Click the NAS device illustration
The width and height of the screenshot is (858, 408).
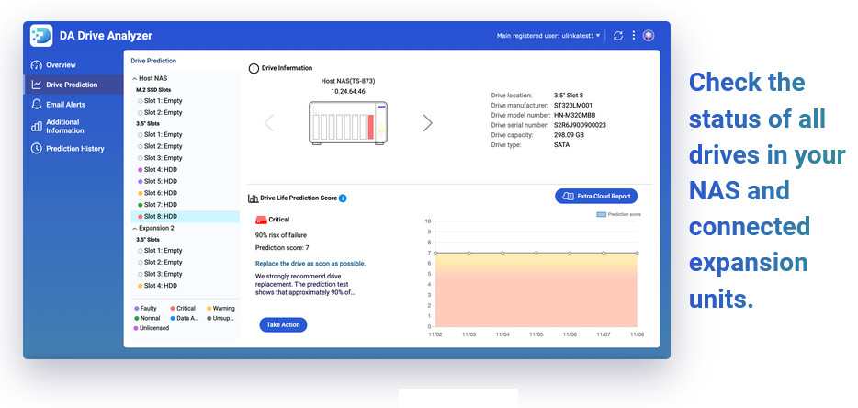pyautogui.click(x=348, y=122)
